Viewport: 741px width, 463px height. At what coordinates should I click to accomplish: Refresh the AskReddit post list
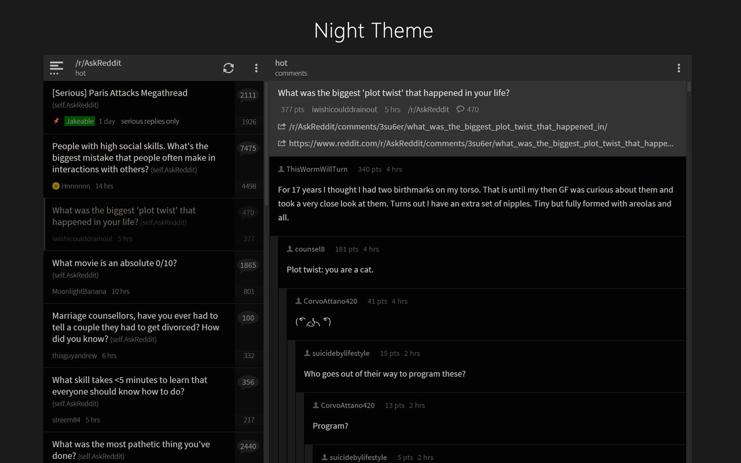pos(229,68)
